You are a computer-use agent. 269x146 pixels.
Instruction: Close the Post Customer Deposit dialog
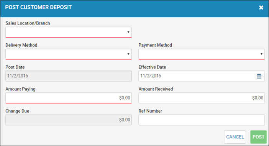tap(261, 8)
